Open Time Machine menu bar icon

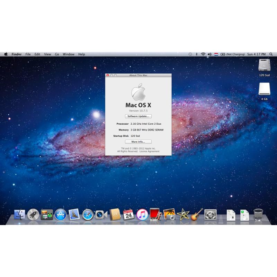click(x=190, y=54)
